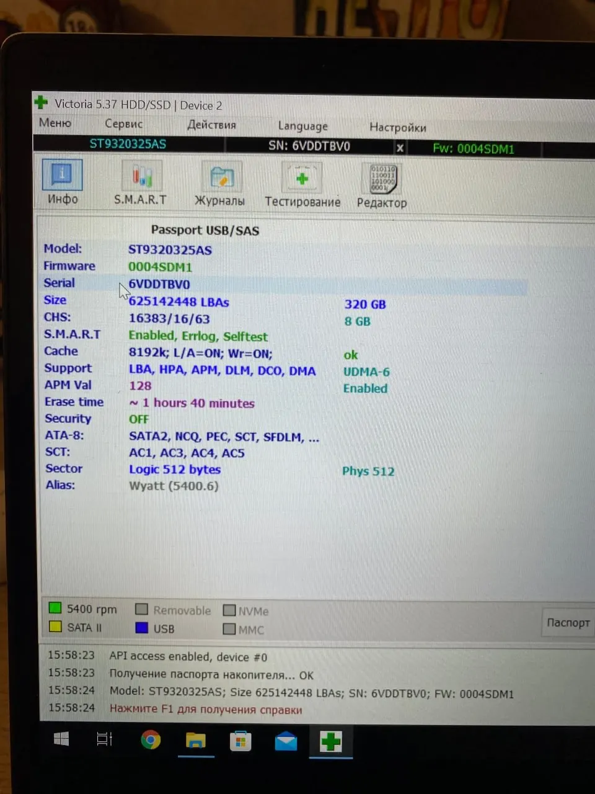Click SN: 6VDDTBV0 in the header bar
The image size is (595, 794).
(x=309, y=146)
